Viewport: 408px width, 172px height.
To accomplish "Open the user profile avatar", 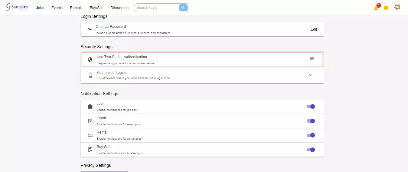I will pyautogui.click(x=397, y=7).
